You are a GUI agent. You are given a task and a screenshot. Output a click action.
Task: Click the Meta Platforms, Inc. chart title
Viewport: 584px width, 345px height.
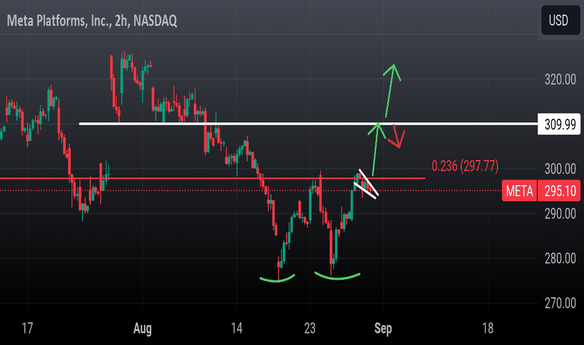(92, 21)
